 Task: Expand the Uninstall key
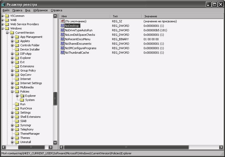tap(12, 142)
